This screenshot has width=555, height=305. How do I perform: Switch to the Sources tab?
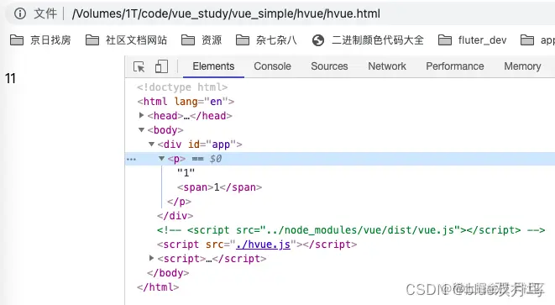point(329,66)
